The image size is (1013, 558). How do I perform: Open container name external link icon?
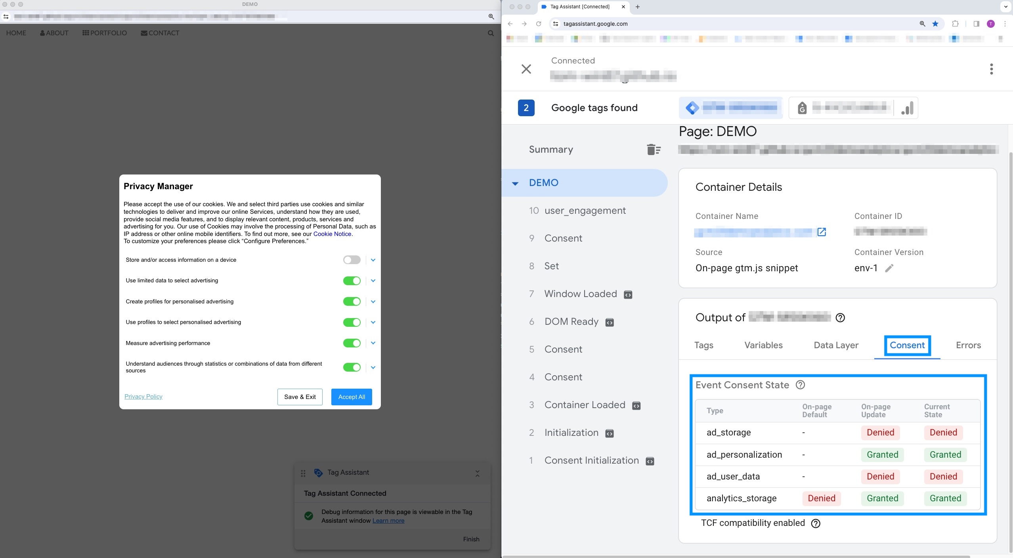click(x=822, y=232)
